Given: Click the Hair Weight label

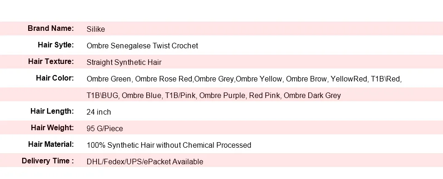Looking at the screenshot, I should (52, 128).
